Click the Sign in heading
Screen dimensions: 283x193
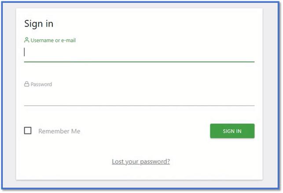coord(39,24)
